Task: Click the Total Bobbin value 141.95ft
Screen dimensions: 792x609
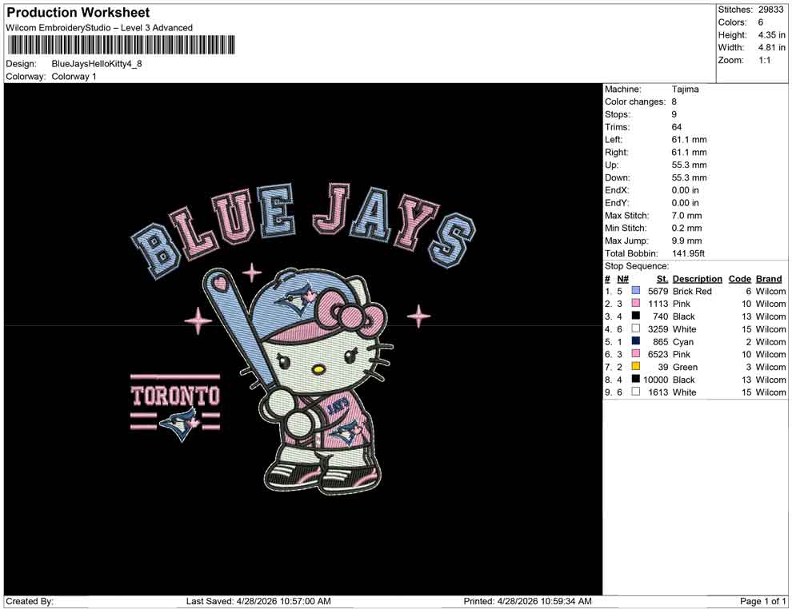Action: [x=688, y=253]
